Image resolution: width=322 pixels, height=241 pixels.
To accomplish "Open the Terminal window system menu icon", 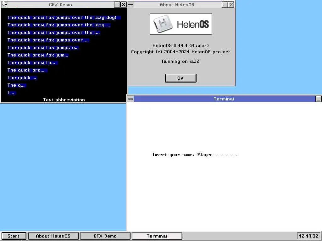I will pyautogui.click(x=130, y=99).
